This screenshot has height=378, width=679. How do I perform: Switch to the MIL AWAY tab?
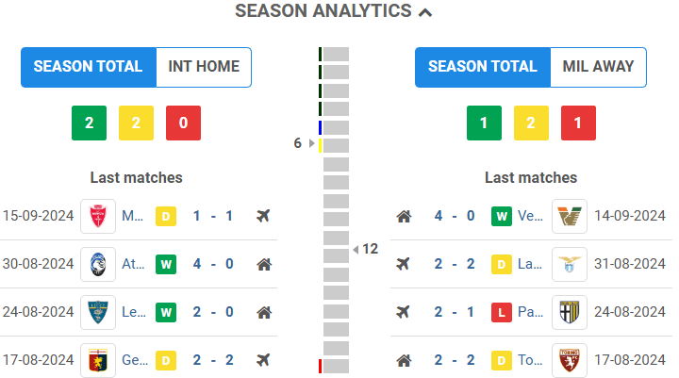598,67
